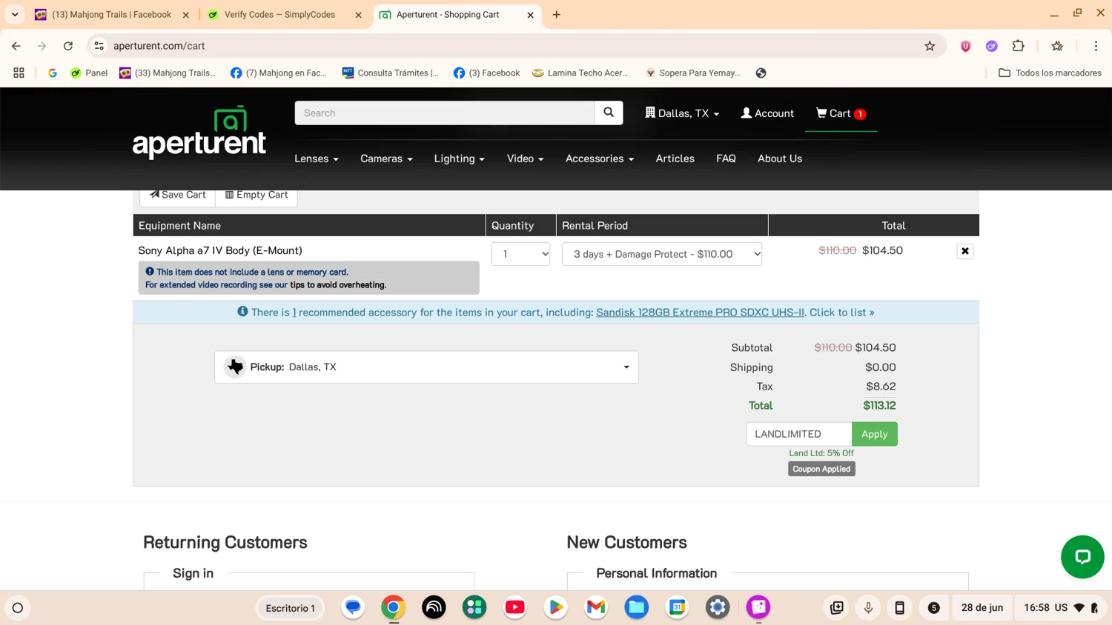Viewport: 1112px width, 625px height.
Task: Expand the Video menu
Action: pyautogui.click(x=525, y=158)
